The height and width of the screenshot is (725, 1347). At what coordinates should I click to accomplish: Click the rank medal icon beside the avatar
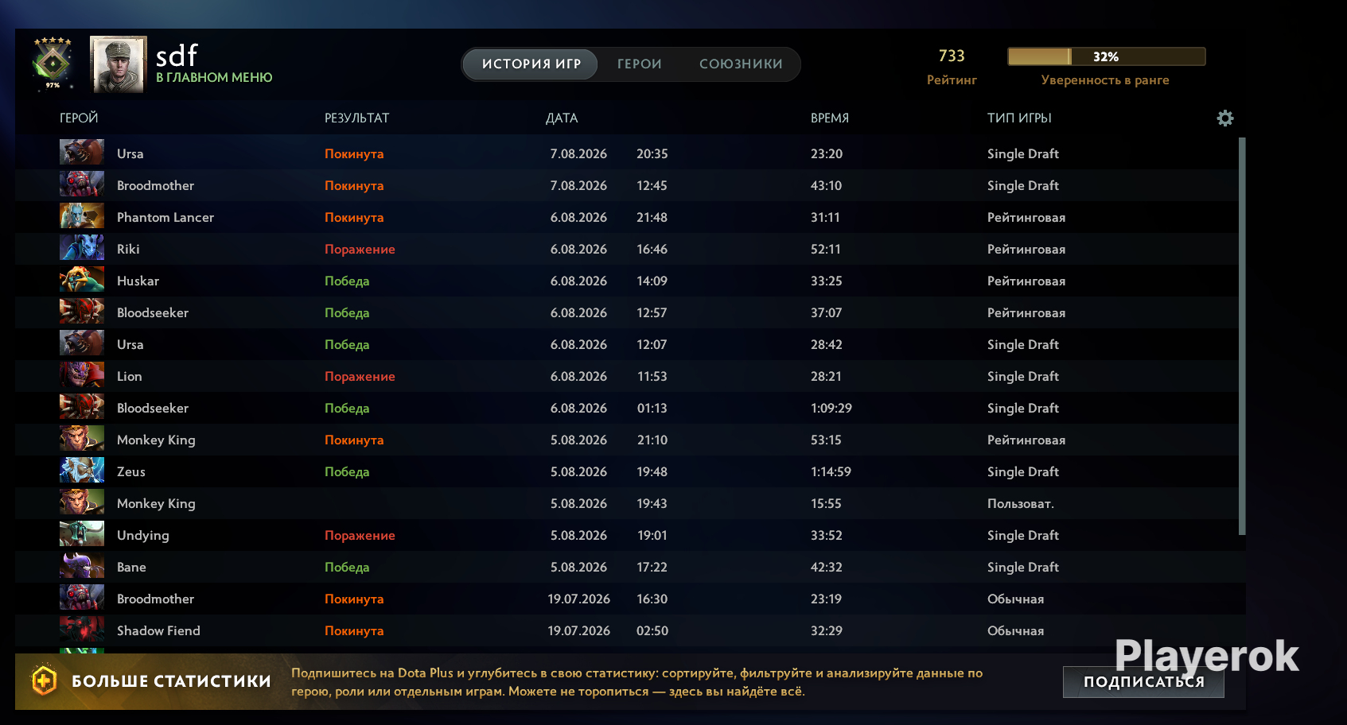point(53,63)
